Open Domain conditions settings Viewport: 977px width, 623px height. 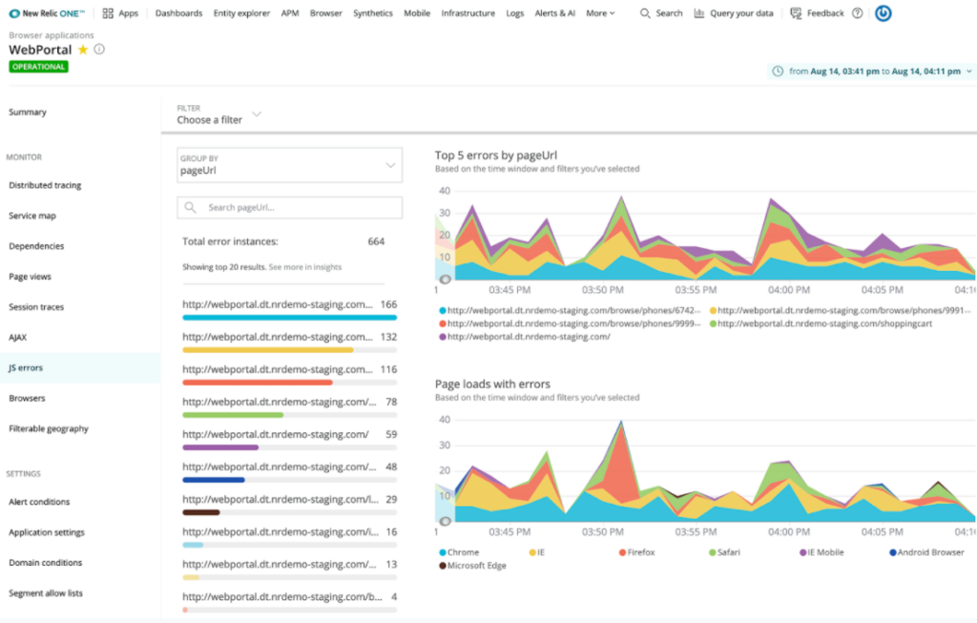point(46,563)
